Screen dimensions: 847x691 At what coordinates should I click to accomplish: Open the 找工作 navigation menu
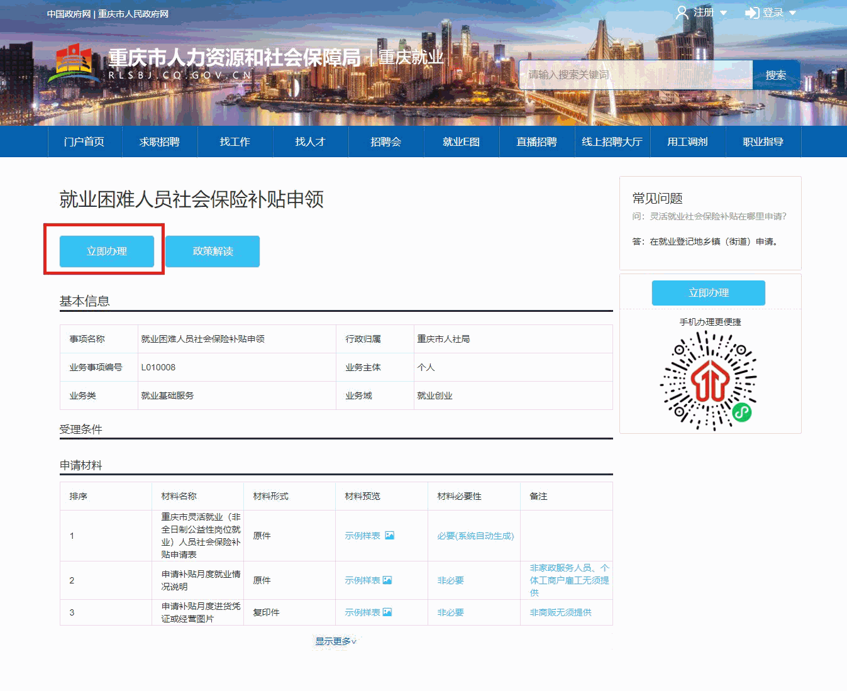click(235, 142)
